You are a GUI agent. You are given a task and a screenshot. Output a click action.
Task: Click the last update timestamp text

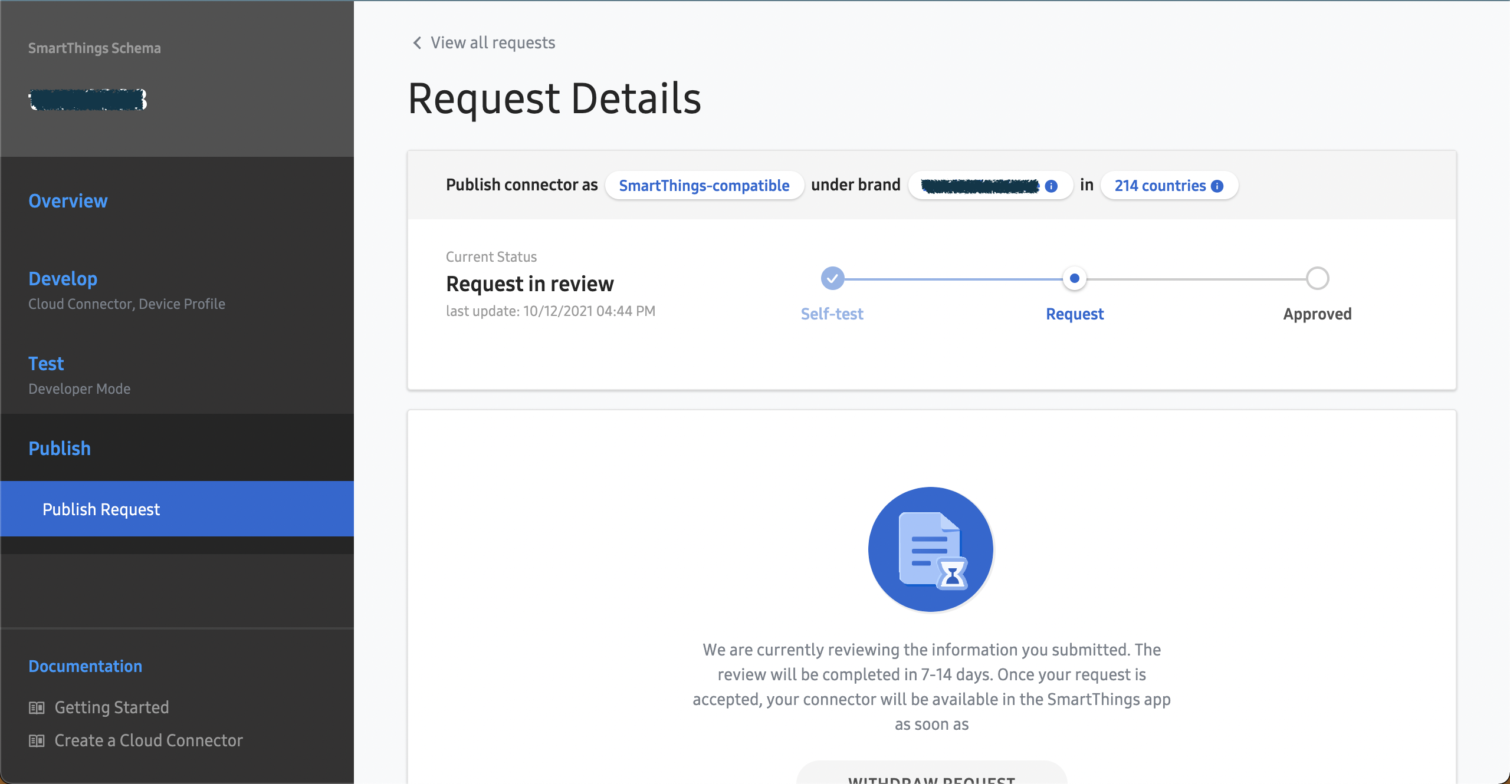click(550, 311)
